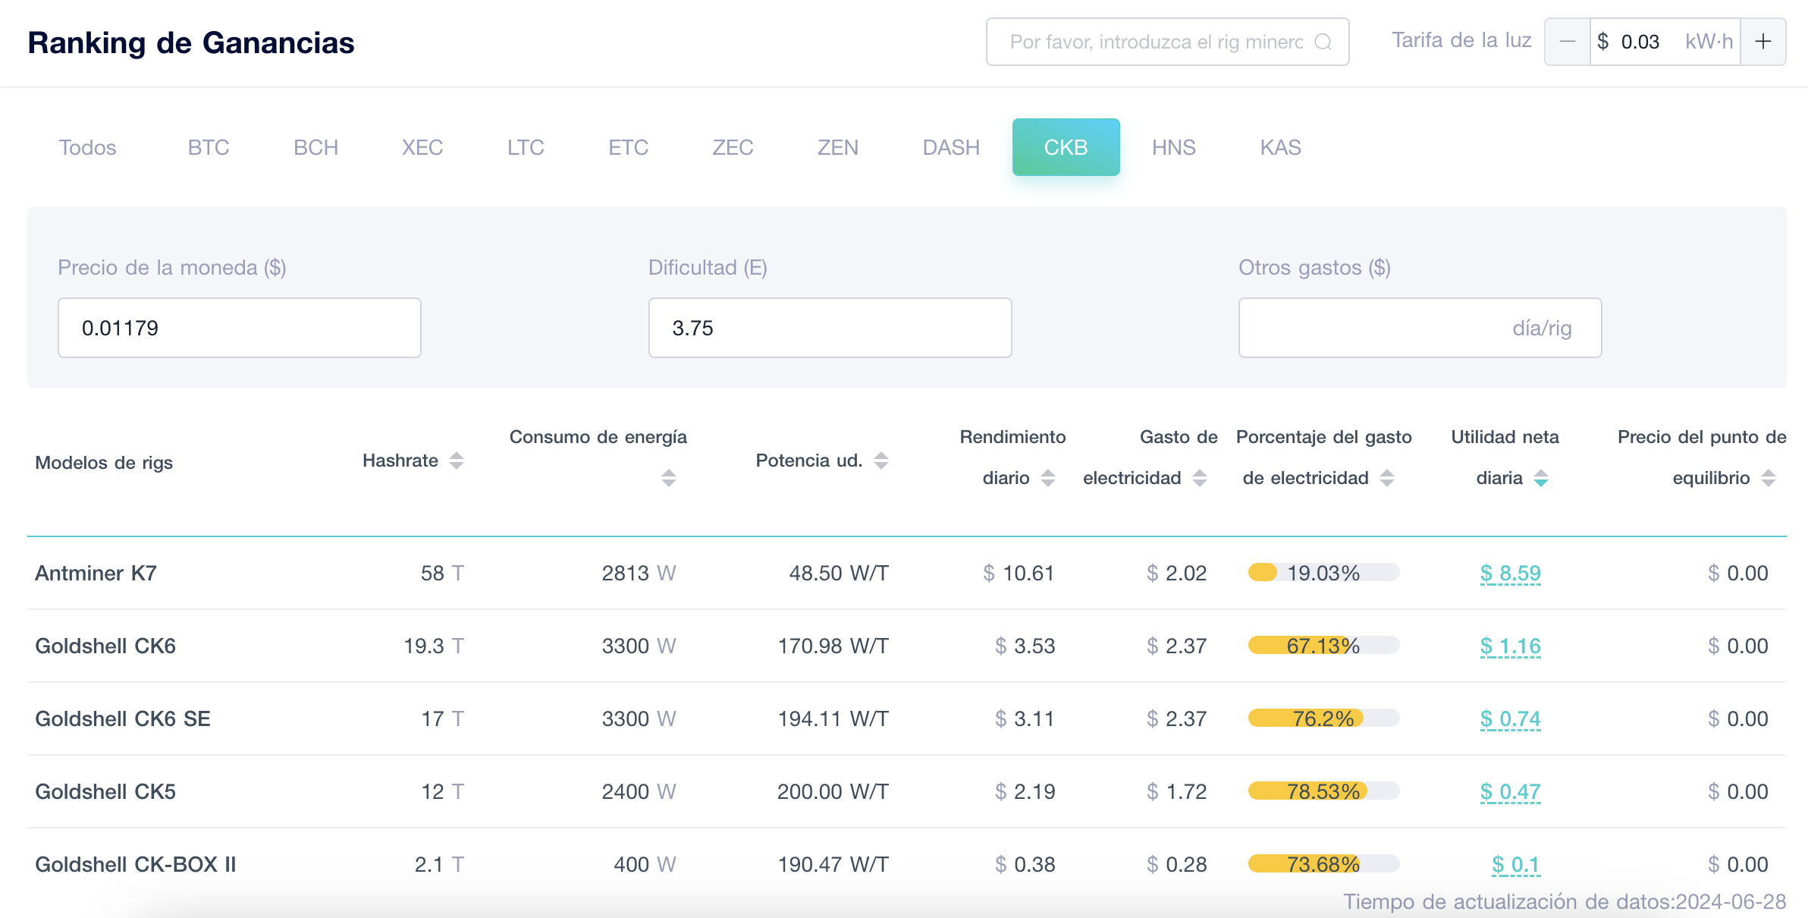Open the XEC tab

coord(422,147)
